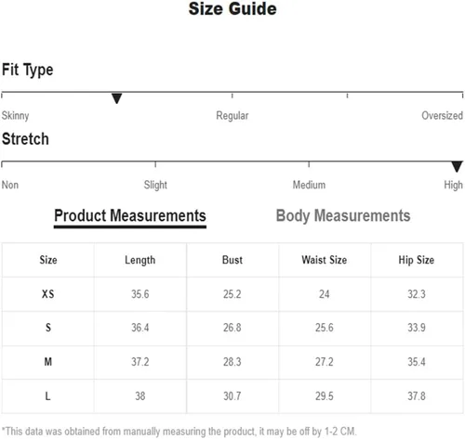Image resolution: width=465 pixels, height=439 pixels.
Task: Select the S size row label
Action: (48, 328)
